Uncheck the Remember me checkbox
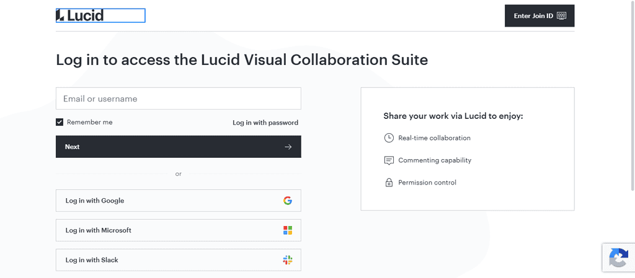The width and height of the screenshot is (635, 278). point(60,122)
